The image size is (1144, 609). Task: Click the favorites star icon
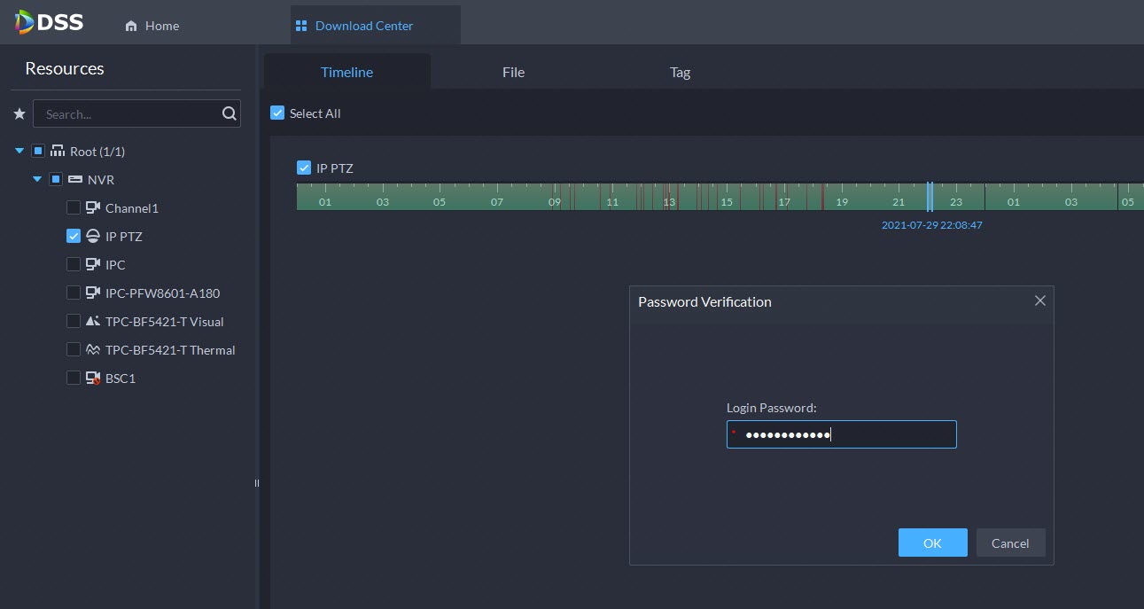pyautogui.click(x=19, y=114)
